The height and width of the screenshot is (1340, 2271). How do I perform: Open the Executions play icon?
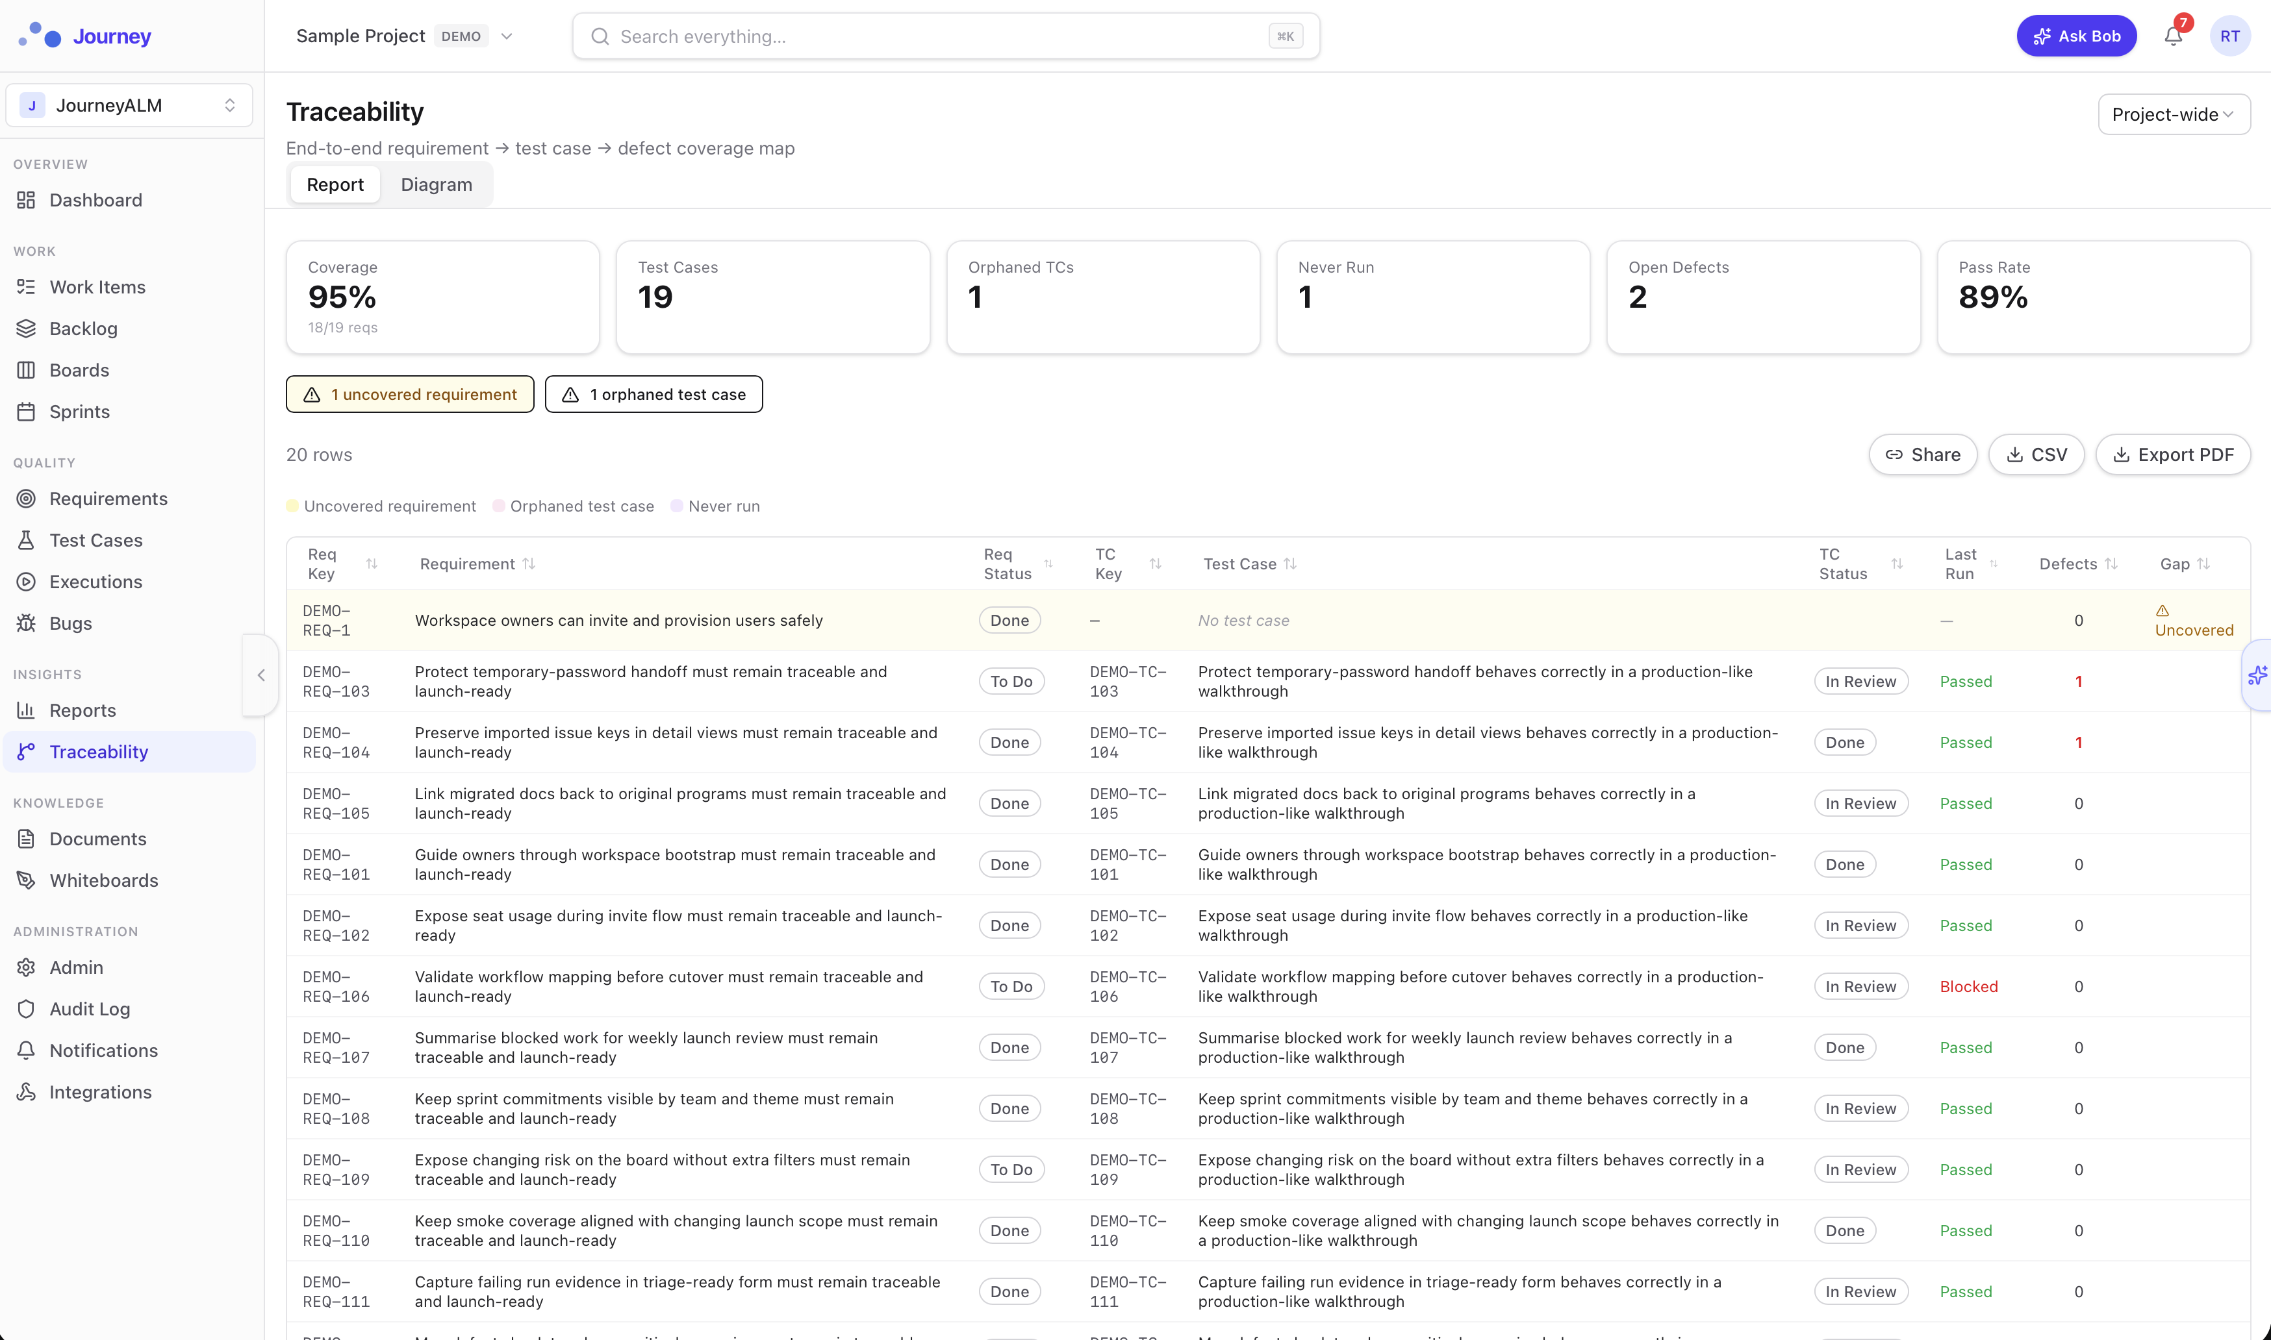(x=26, y=582)
